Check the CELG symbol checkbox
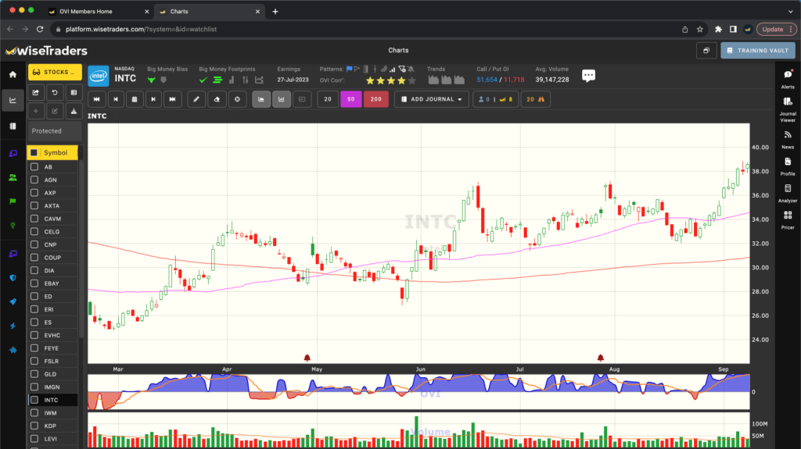Screen dimensions: 801x449 (34, 232)
